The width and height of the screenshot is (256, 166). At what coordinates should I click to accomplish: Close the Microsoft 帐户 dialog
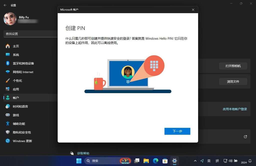pos(193,10)
